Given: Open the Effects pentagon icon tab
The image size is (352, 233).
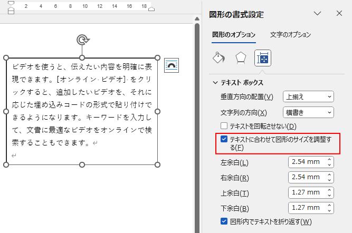Looking at the screenshot, I should click(241, 58).
